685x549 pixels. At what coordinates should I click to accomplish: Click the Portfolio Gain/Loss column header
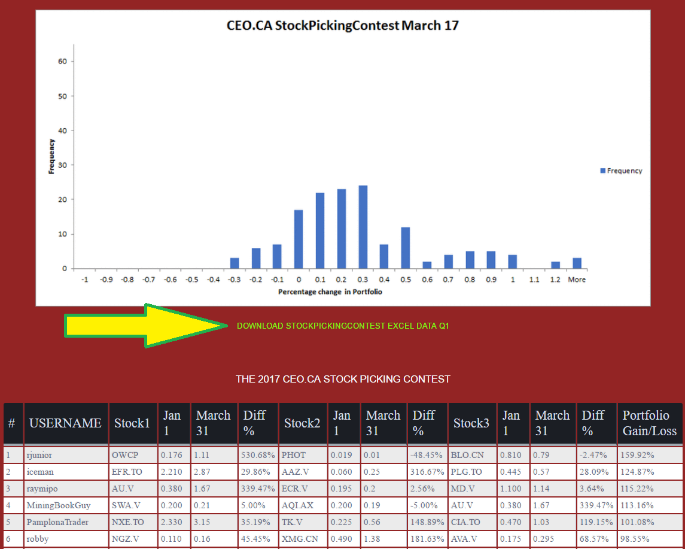[x=650, y=423]
